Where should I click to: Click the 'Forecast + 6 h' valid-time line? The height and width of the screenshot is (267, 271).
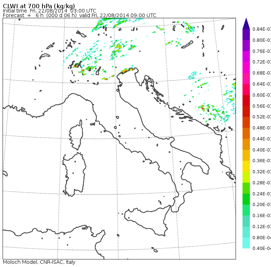click(x=80, y=15)
